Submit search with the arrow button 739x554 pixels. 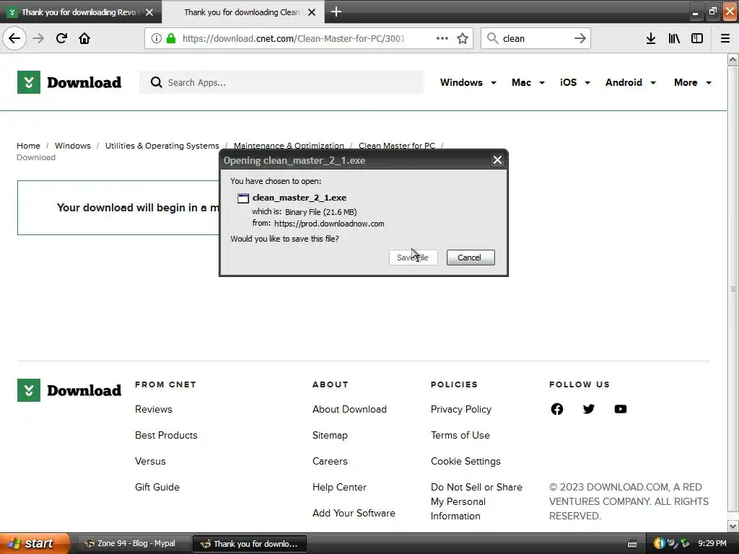[580, 38]
